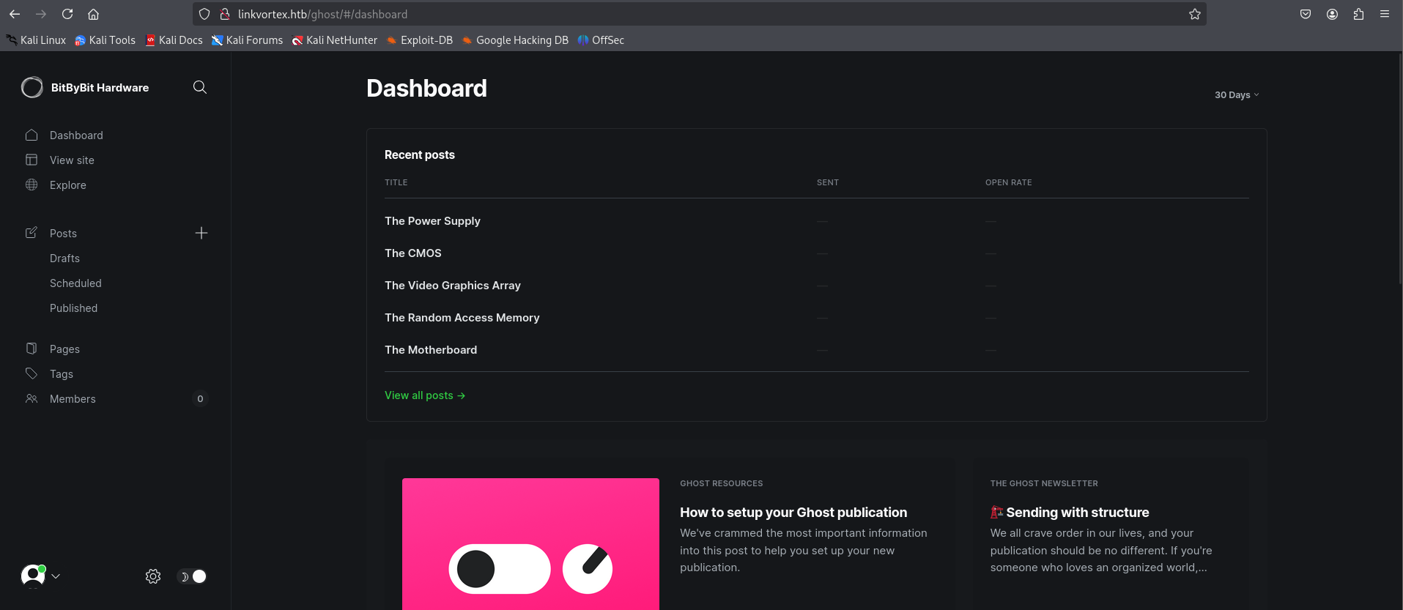1403x610 pixels.
Task: Expand the user account menu chevron
Action: pyautogui.click(x=56, y=576)
